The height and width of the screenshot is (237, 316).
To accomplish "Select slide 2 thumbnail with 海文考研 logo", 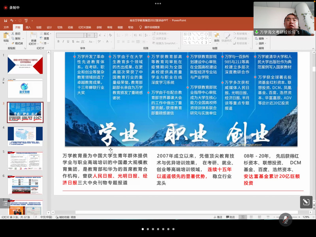I will 25,88.
